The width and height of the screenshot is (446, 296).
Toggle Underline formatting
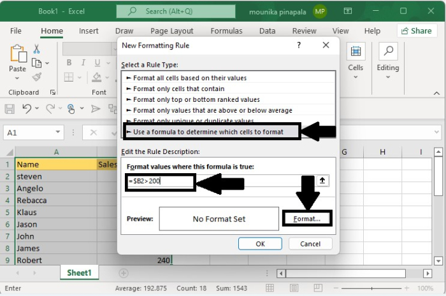97,63
